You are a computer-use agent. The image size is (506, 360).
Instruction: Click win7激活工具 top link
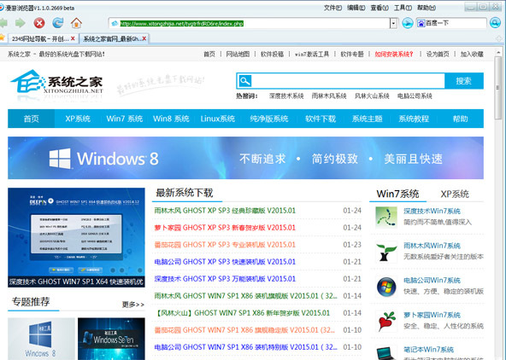point(312,54)
